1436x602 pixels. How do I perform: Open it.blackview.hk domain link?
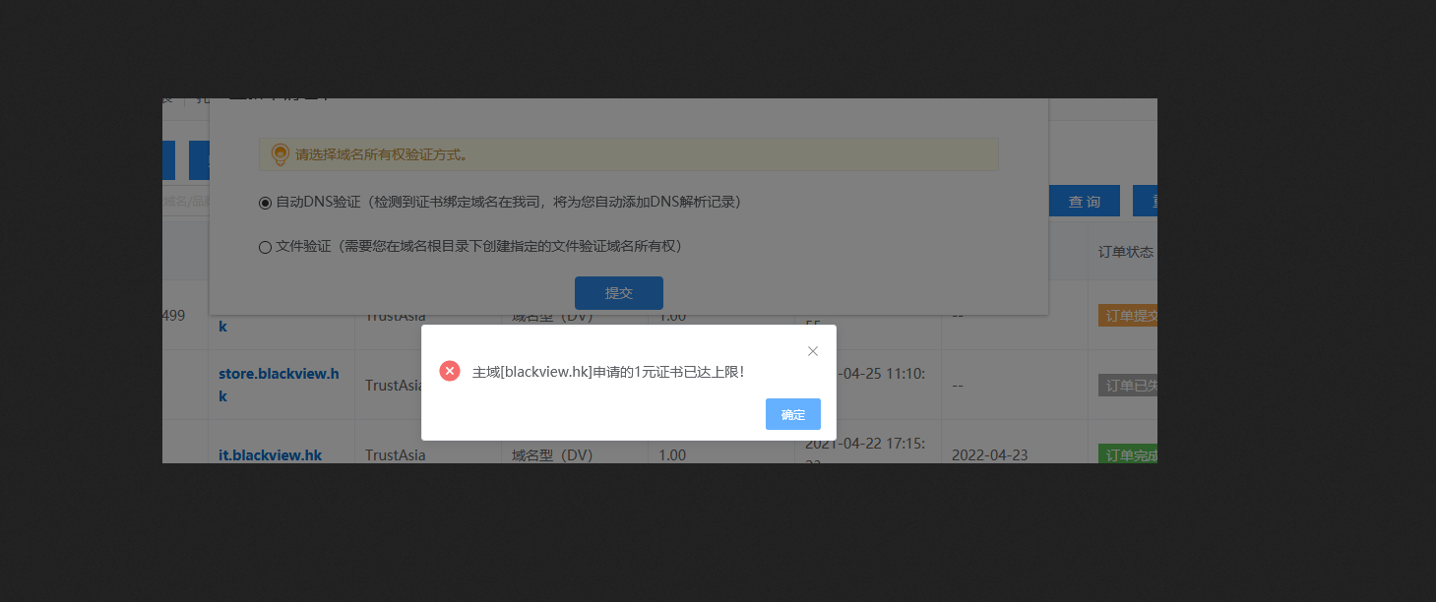point(271,454)
